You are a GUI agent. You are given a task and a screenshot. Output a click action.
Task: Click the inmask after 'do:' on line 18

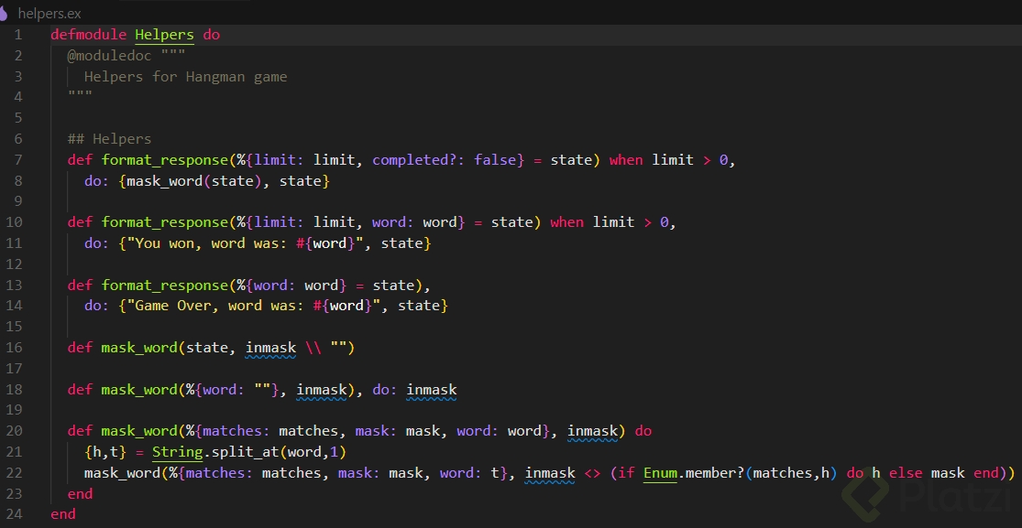point(432,390)
